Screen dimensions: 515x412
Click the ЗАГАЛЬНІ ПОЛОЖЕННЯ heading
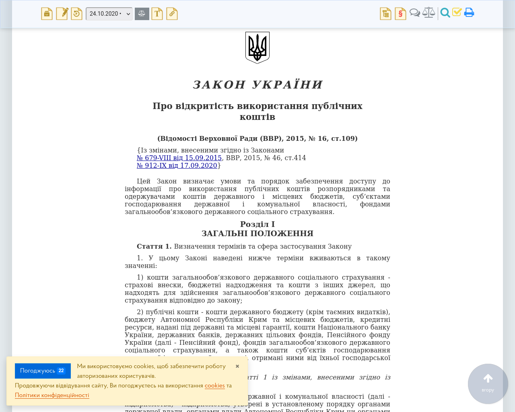coord(257,233)
